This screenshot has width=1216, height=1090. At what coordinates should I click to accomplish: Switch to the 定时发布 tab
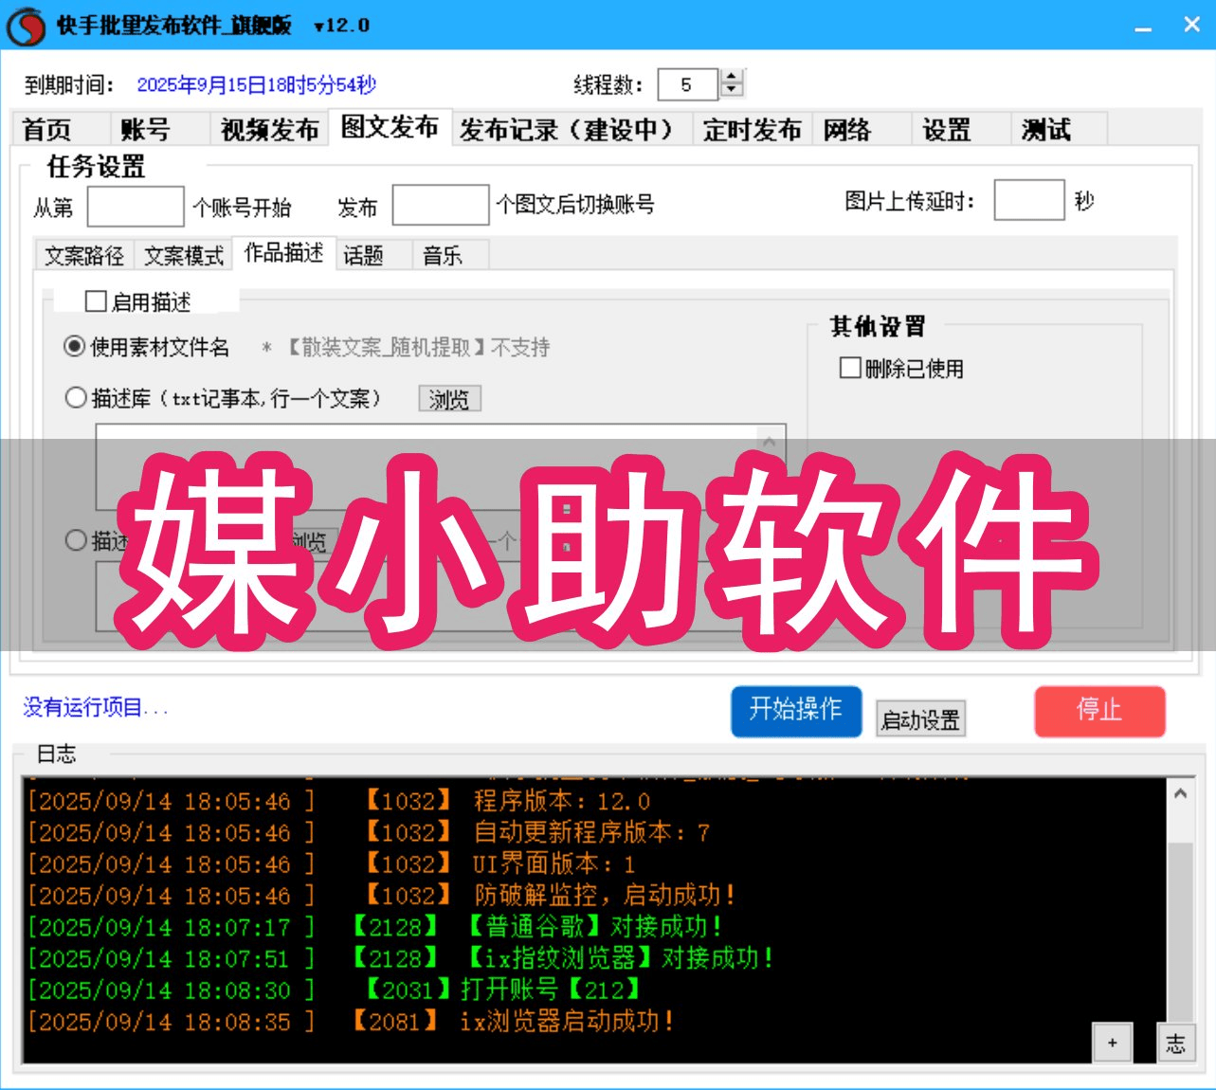pyautogui.click(x=753, y=129)
